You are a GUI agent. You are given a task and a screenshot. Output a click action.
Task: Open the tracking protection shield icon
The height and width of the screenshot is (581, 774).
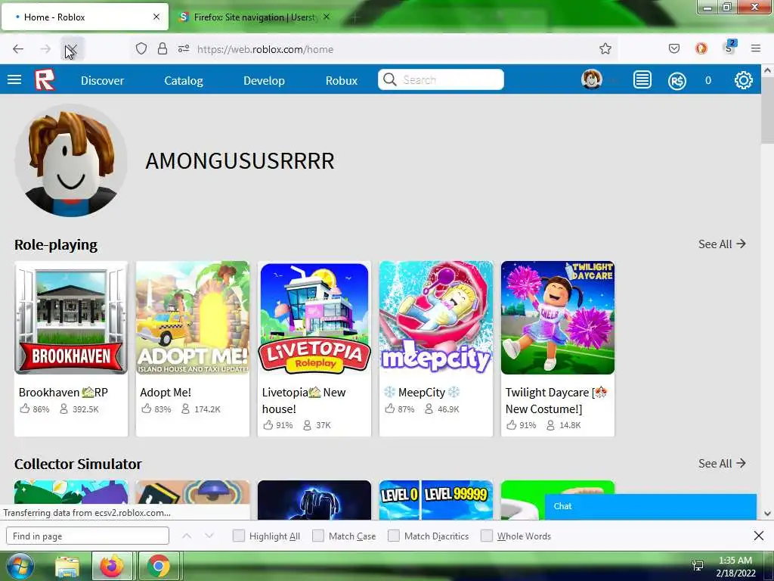point(141,48)
